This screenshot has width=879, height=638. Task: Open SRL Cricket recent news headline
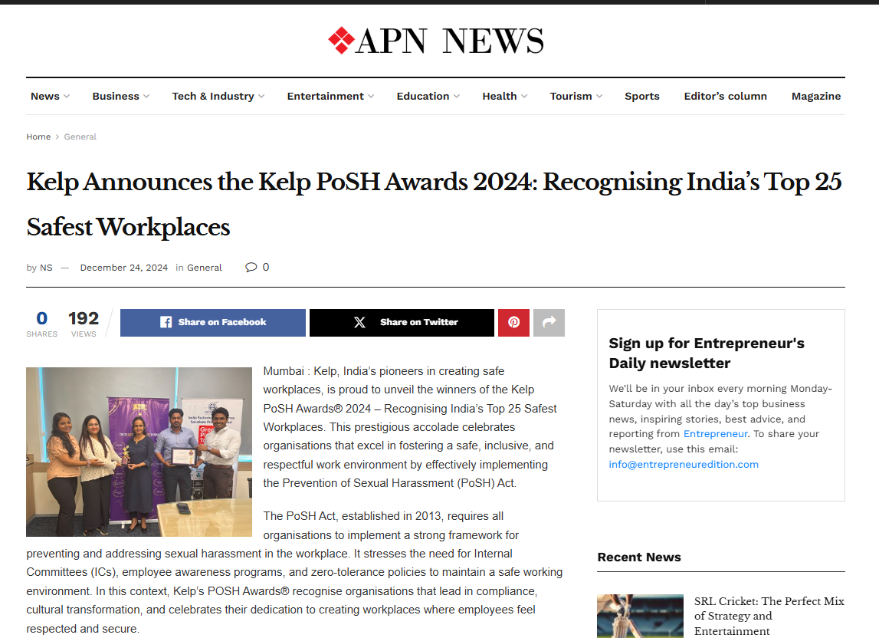tap(769, 616)
